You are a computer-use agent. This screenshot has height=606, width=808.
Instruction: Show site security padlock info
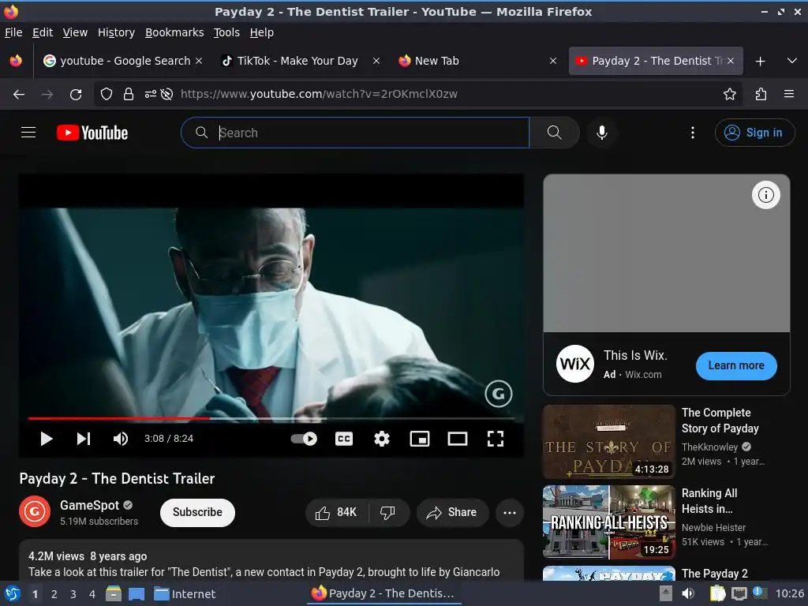[x=129, y=94]
